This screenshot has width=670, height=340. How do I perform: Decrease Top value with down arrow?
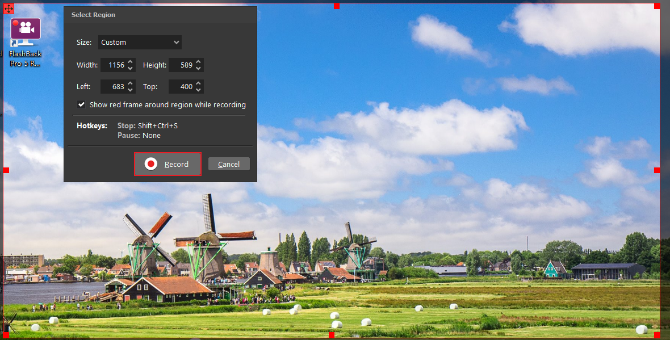198,90
